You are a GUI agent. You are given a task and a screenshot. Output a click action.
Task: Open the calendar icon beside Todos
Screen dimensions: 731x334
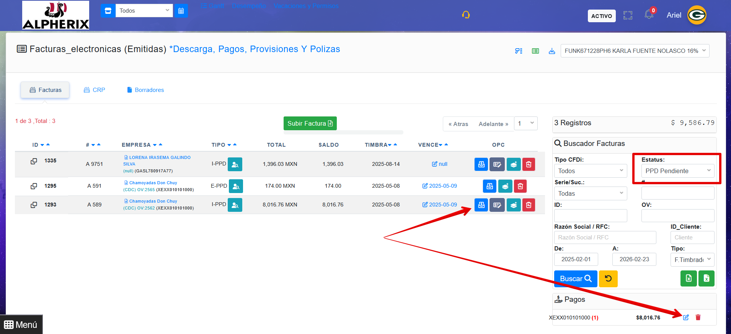[181, 11]
